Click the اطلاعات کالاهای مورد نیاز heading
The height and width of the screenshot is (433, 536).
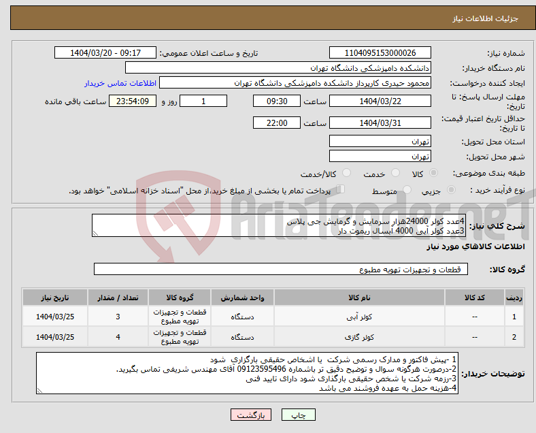click(x=475, y=246)
